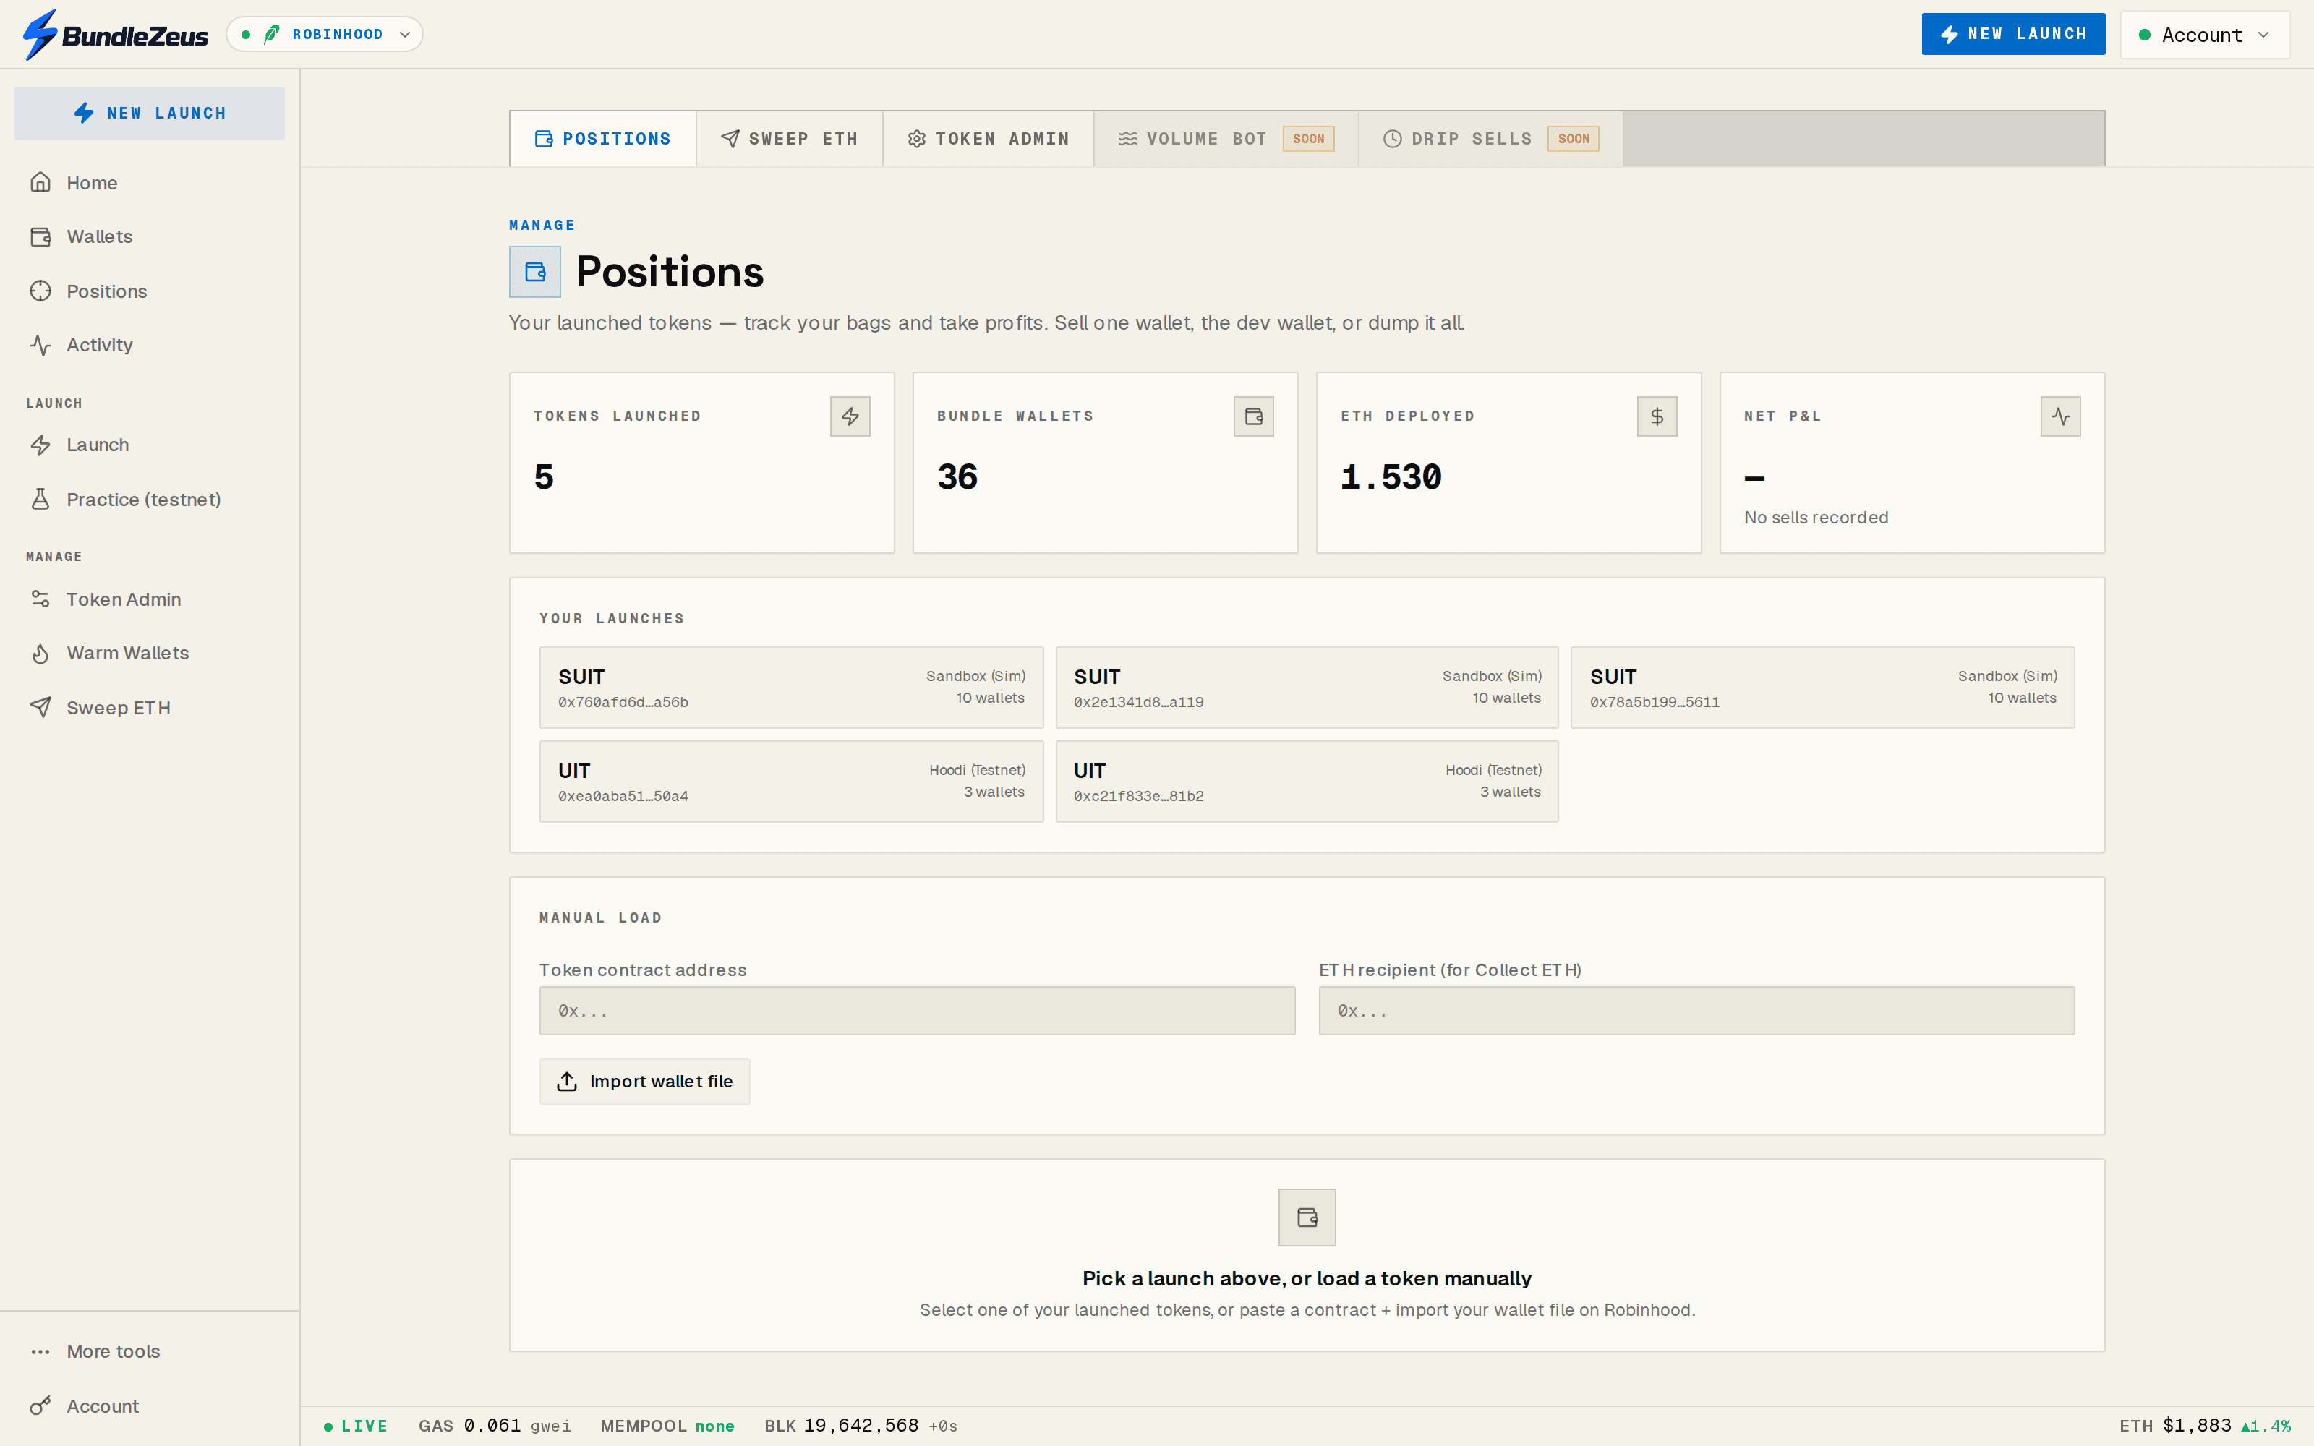
Task: Click the Warm Wallets flame icon
Action: pos(40,653)
